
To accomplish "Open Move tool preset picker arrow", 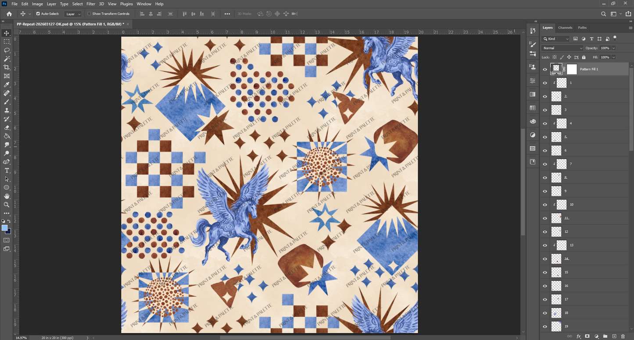I will pos(30,14).
